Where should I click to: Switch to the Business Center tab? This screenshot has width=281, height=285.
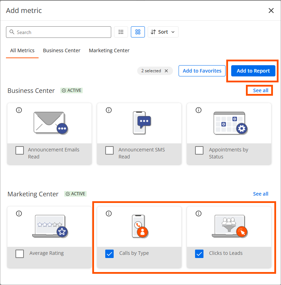[62, 50]
